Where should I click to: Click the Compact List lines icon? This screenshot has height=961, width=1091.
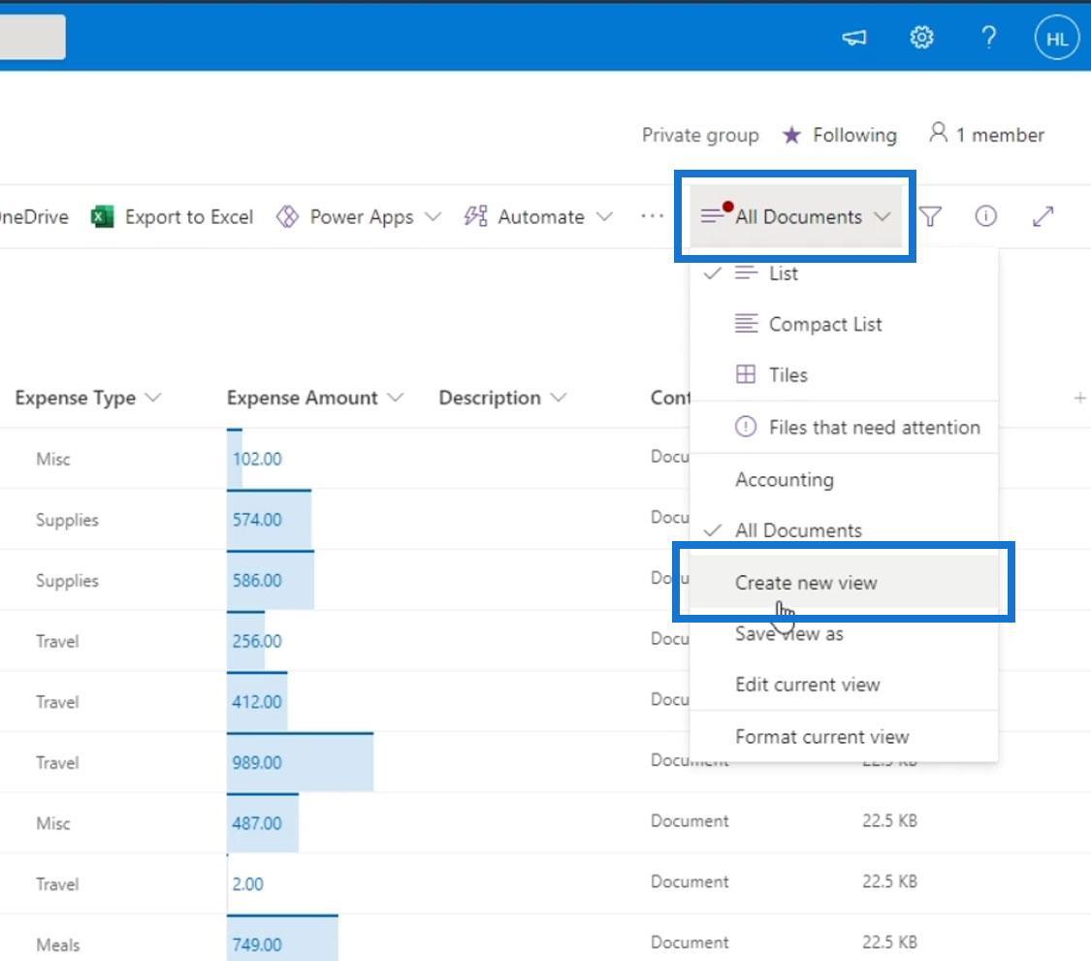[x=746, y=324]
